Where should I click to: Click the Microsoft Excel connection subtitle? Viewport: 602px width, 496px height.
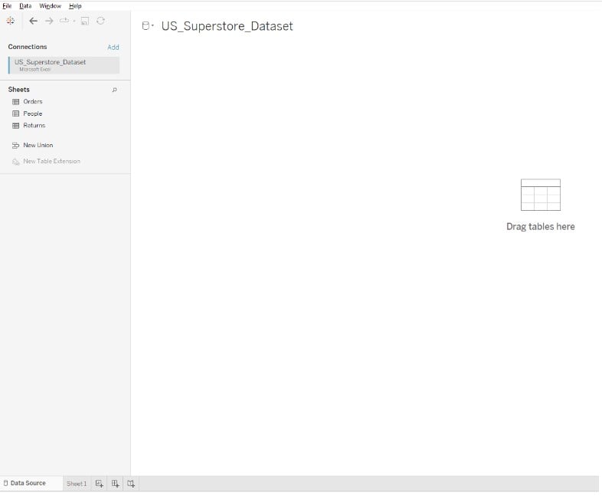point(35,70)
